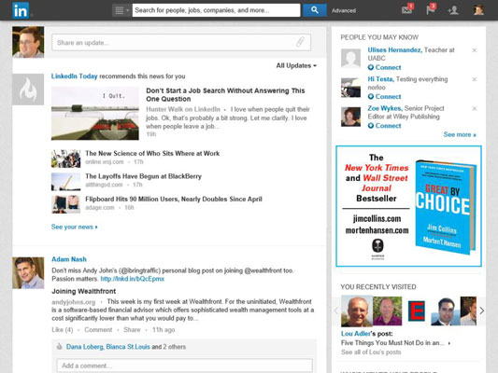Attach a file with the paperclip icon
The height and width of the screenshot is (373, 498).
tap(300, 42)
